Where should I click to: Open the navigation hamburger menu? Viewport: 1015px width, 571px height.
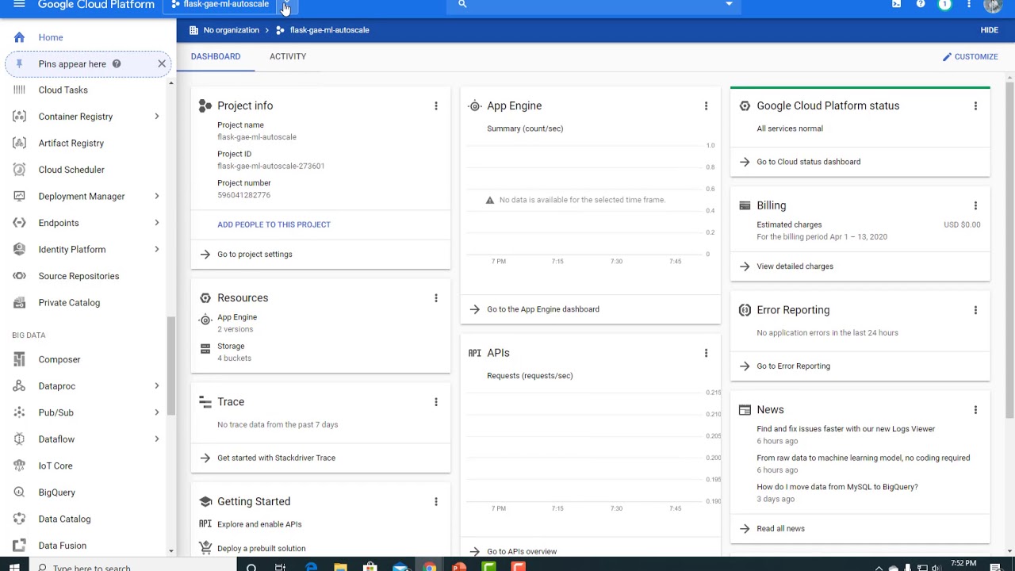tap(19, 5)
